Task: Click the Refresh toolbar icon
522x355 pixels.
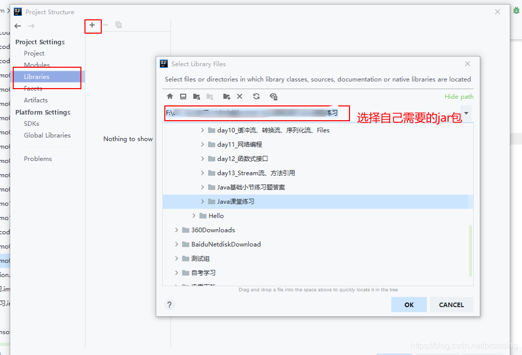Action: pyautogui.click(x=256, y=96)
